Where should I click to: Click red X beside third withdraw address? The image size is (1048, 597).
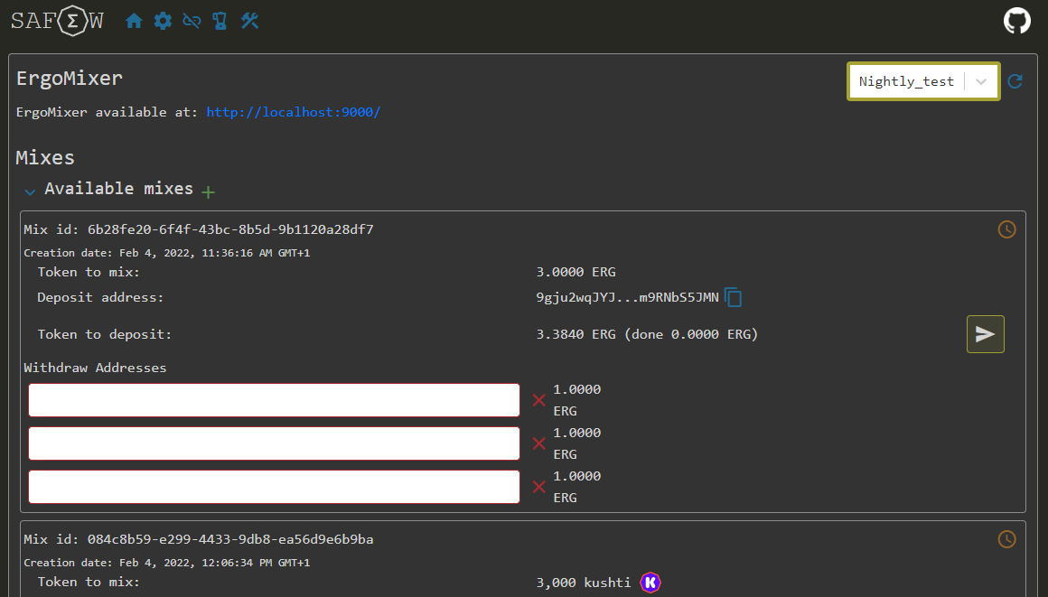(x=538, y=487)
